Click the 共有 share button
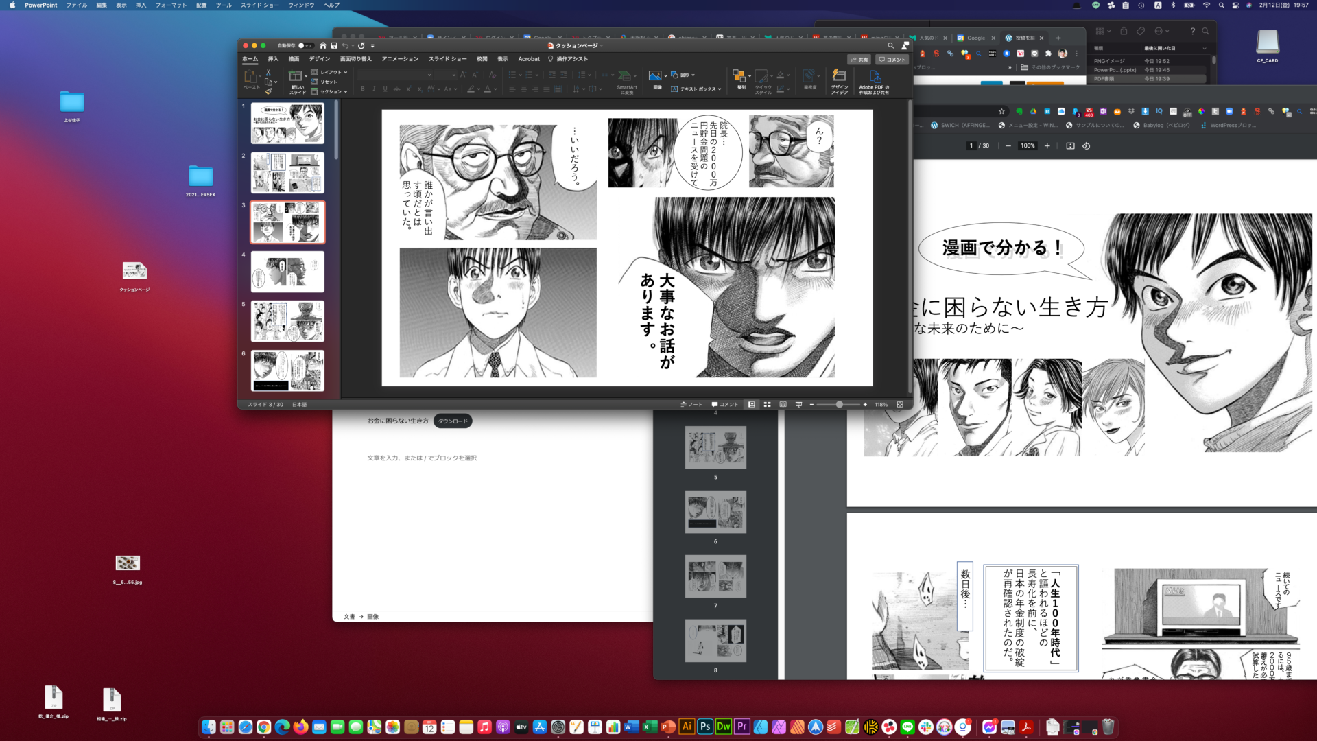1317x741 pixels. (859, 60)
